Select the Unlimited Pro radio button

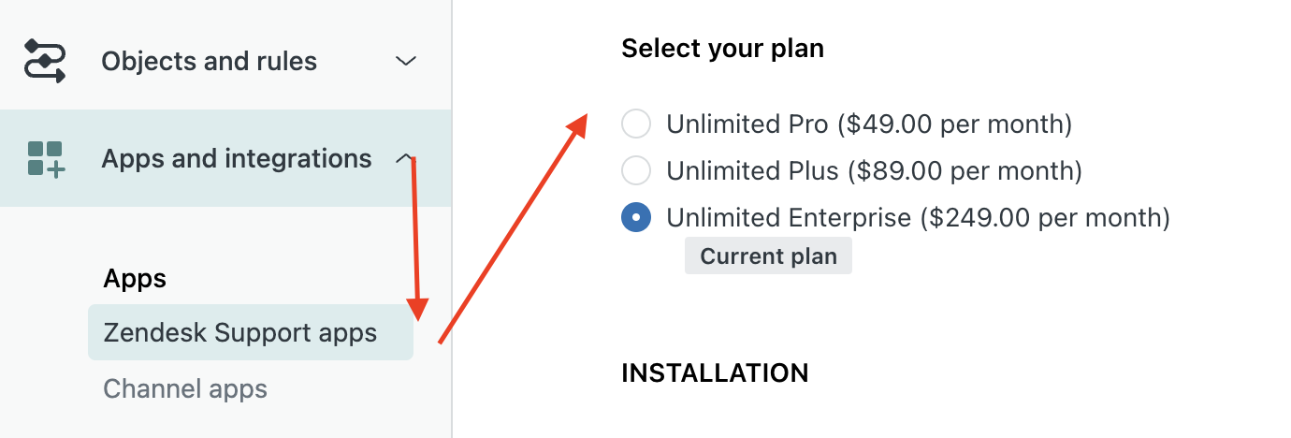click(636, 124)
